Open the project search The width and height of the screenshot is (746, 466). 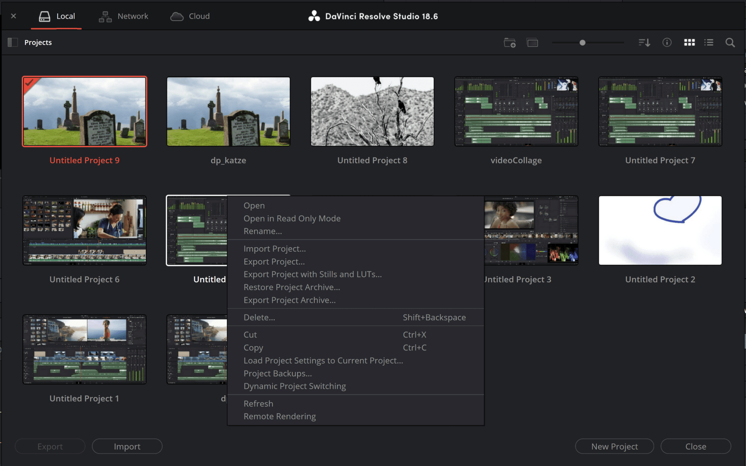(x=730, y=42)
